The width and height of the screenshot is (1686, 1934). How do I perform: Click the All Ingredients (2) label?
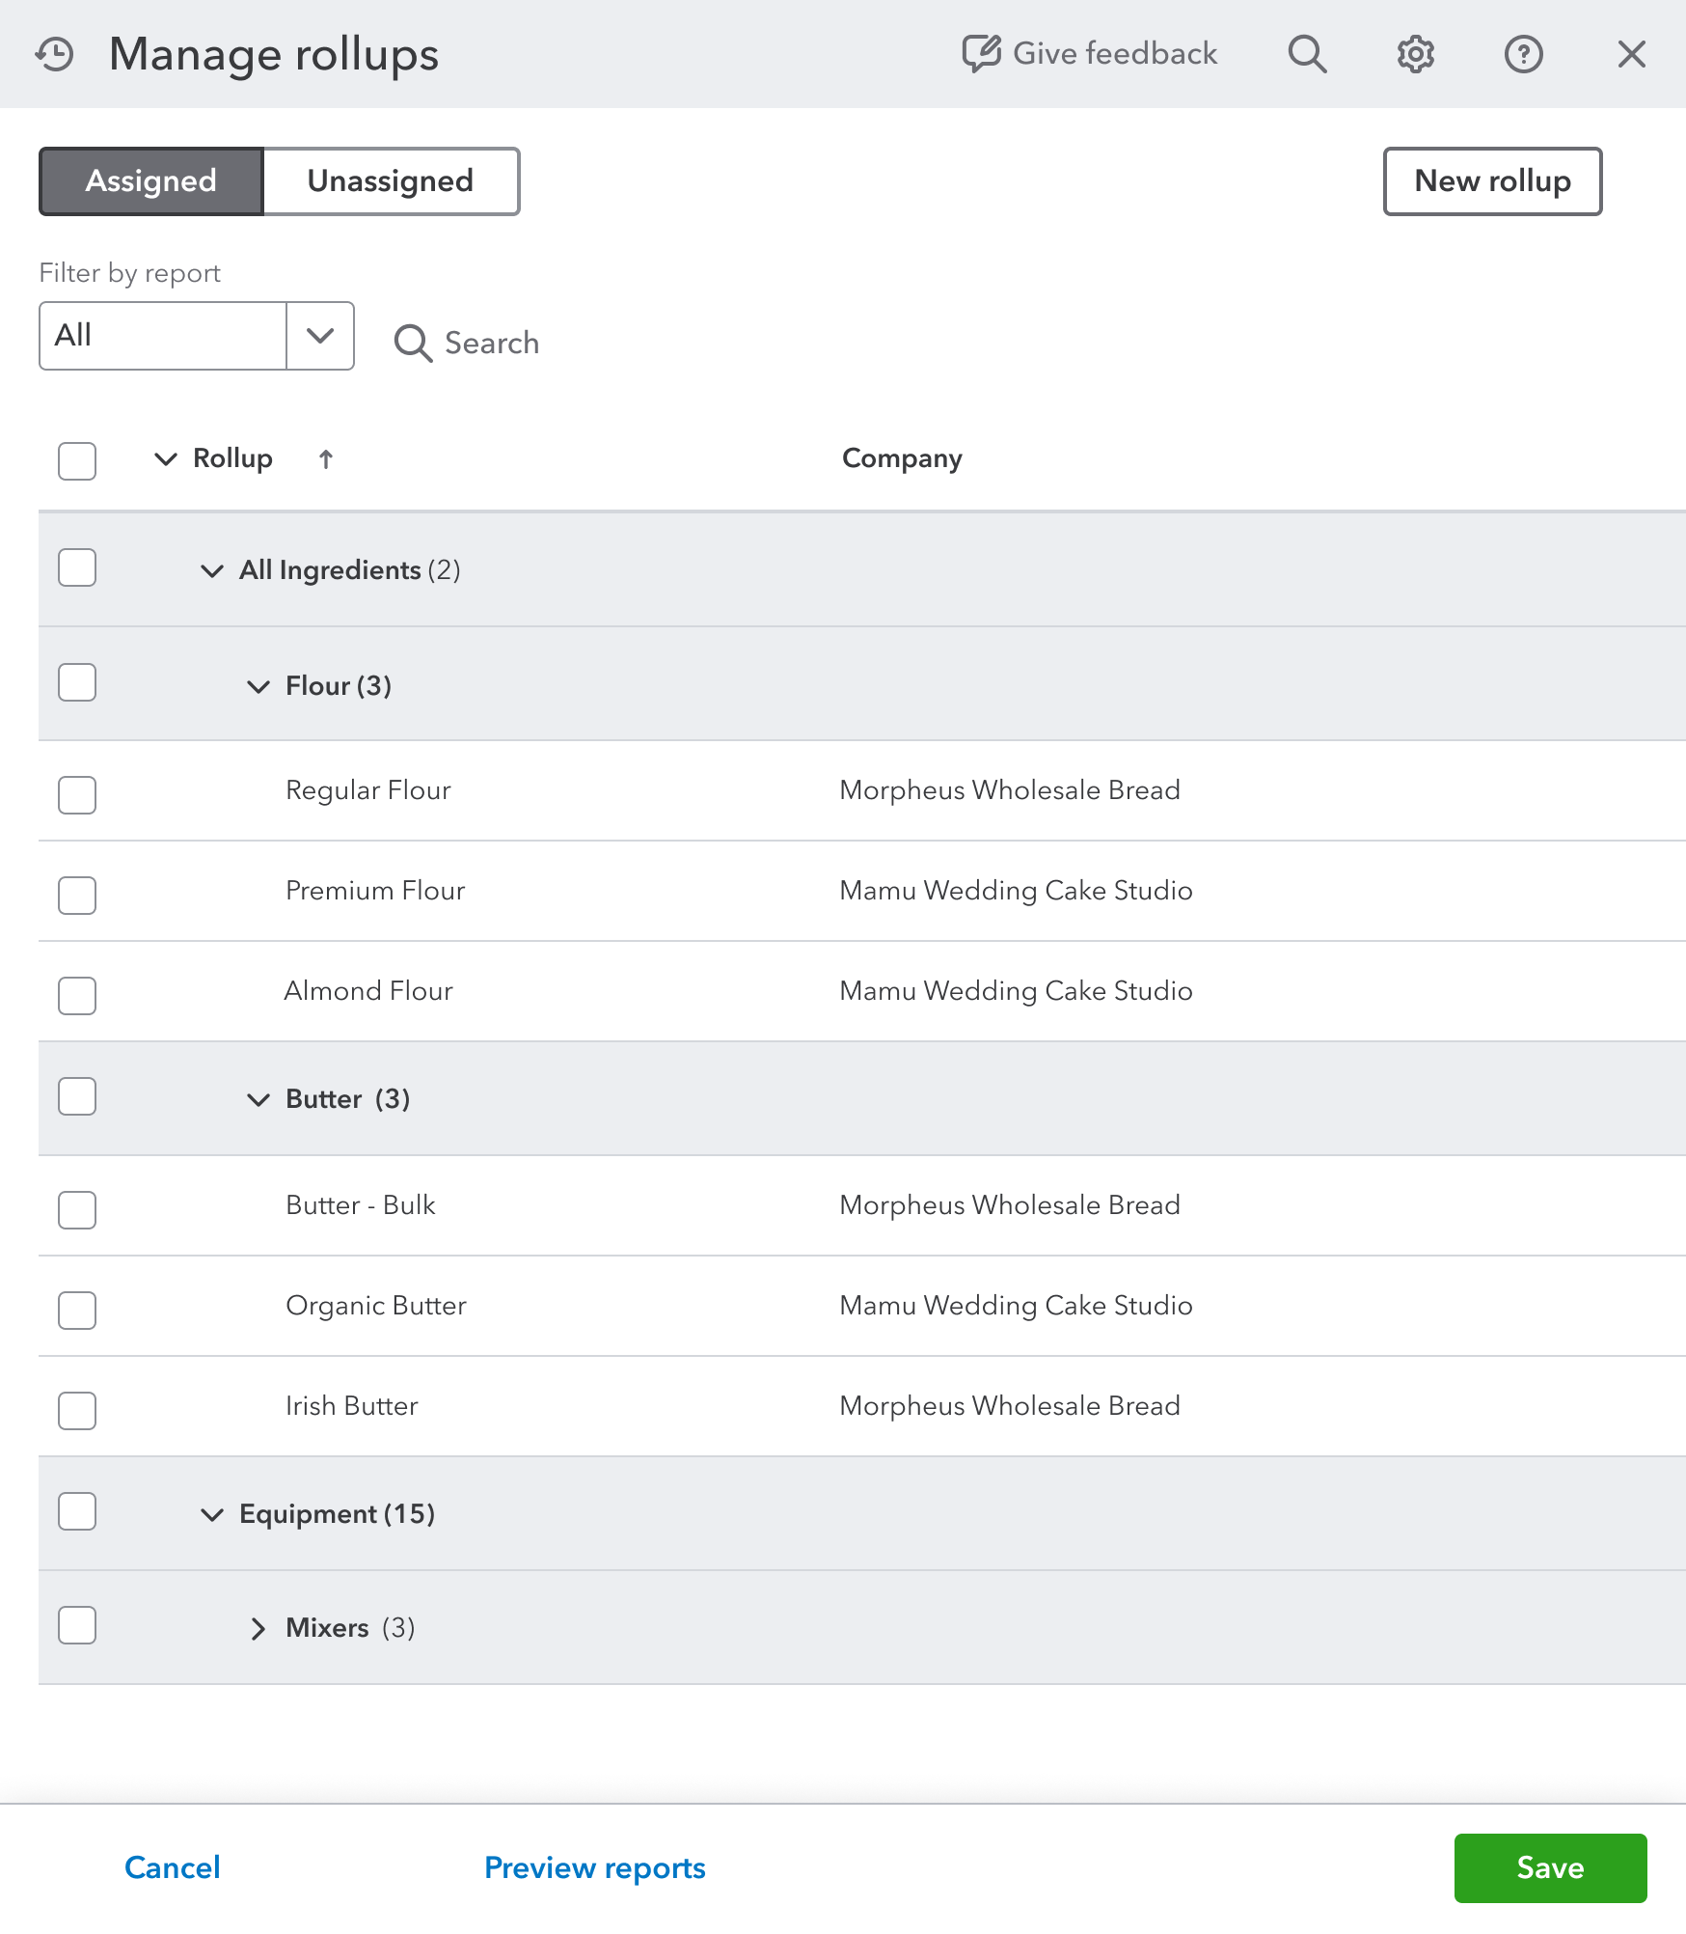pyautogui.click(x=350, y=570)
